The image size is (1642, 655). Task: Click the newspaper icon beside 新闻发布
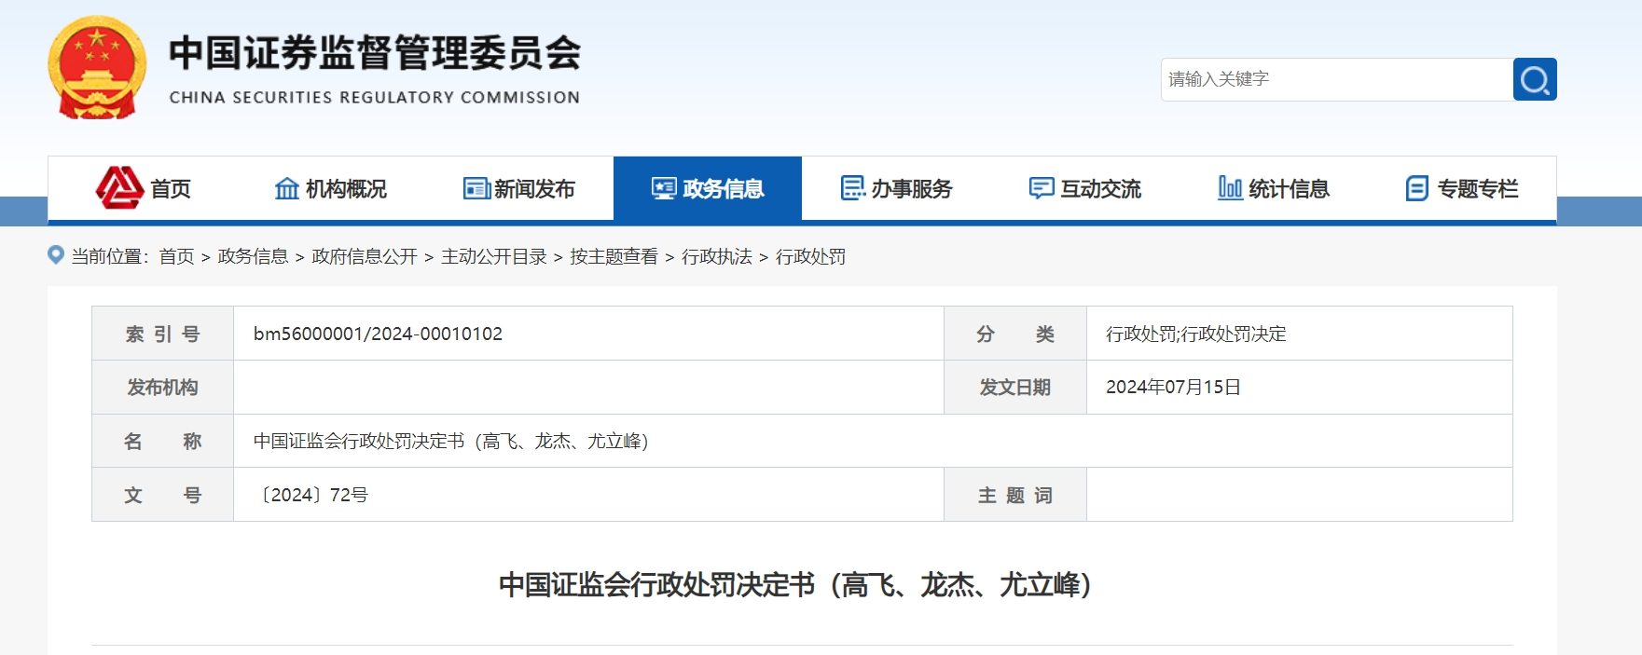476,188
